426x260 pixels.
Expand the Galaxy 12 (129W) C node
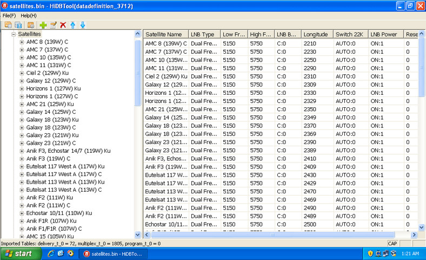(22, 81)
